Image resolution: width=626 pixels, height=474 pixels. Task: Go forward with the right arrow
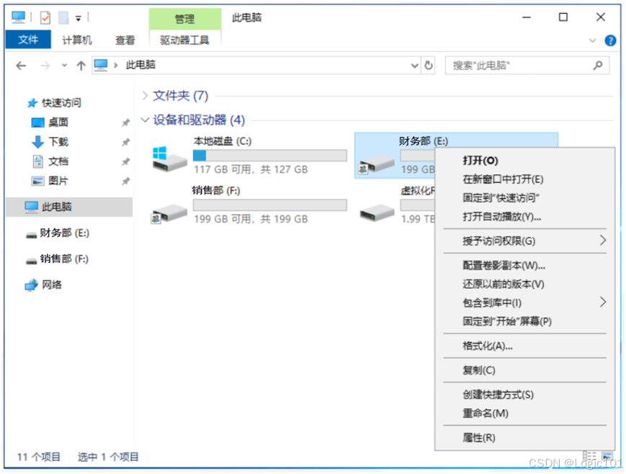[x=45, y=66]
